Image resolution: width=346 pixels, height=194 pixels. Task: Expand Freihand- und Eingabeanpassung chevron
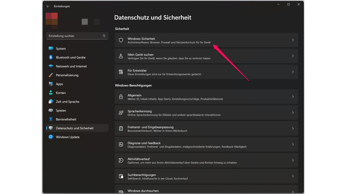(x=293, y=129)
